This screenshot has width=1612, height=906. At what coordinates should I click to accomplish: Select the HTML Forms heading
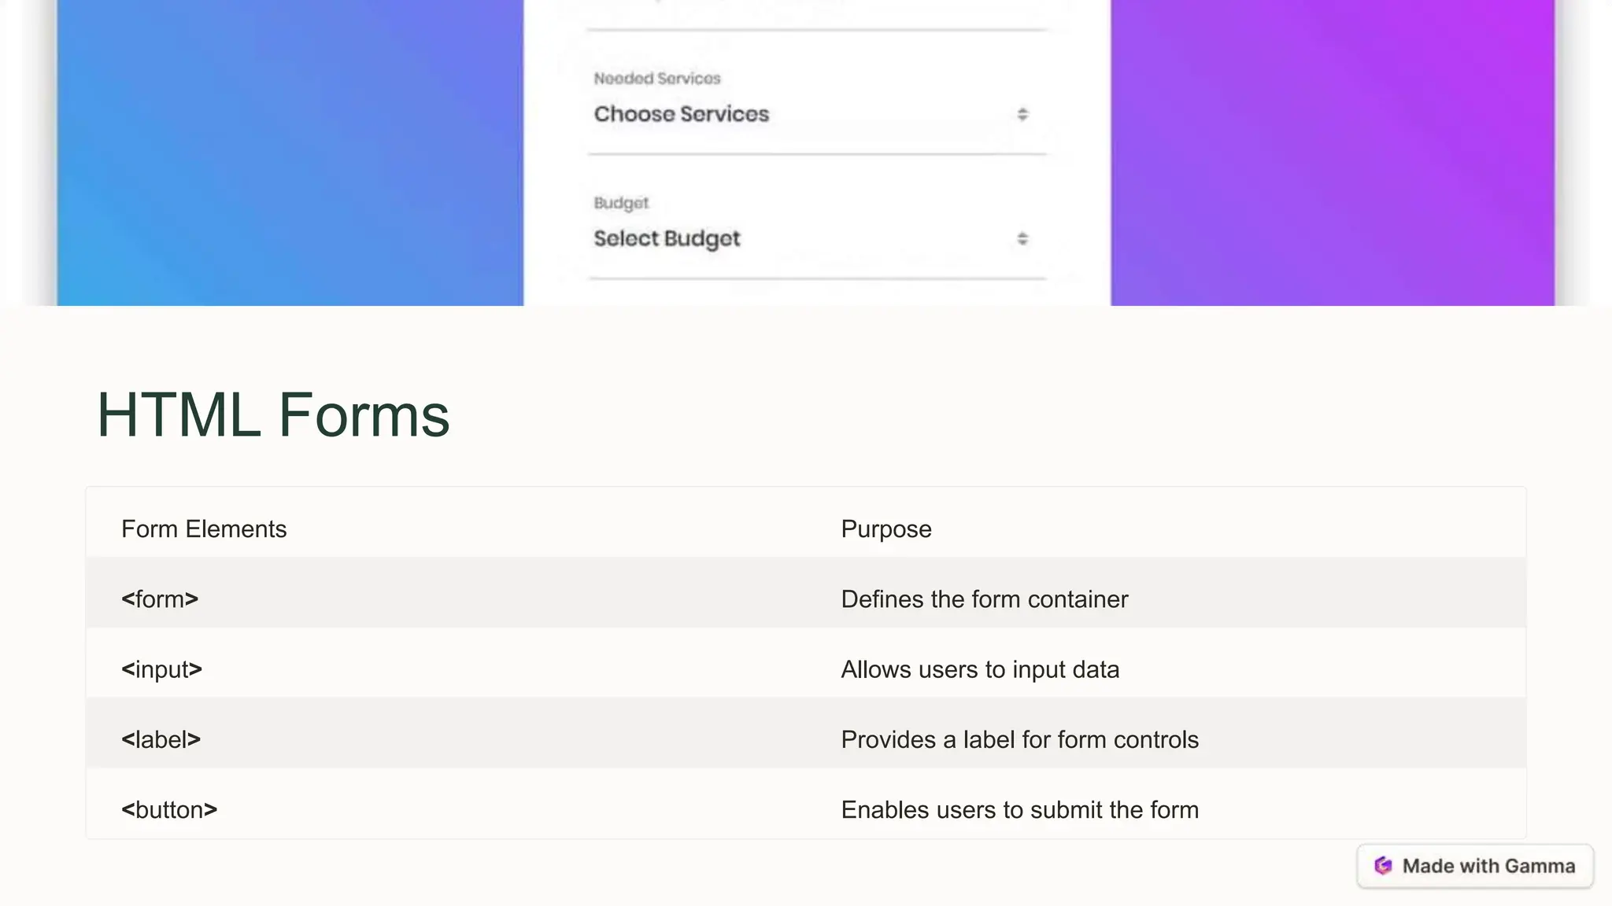click(273, 414)
